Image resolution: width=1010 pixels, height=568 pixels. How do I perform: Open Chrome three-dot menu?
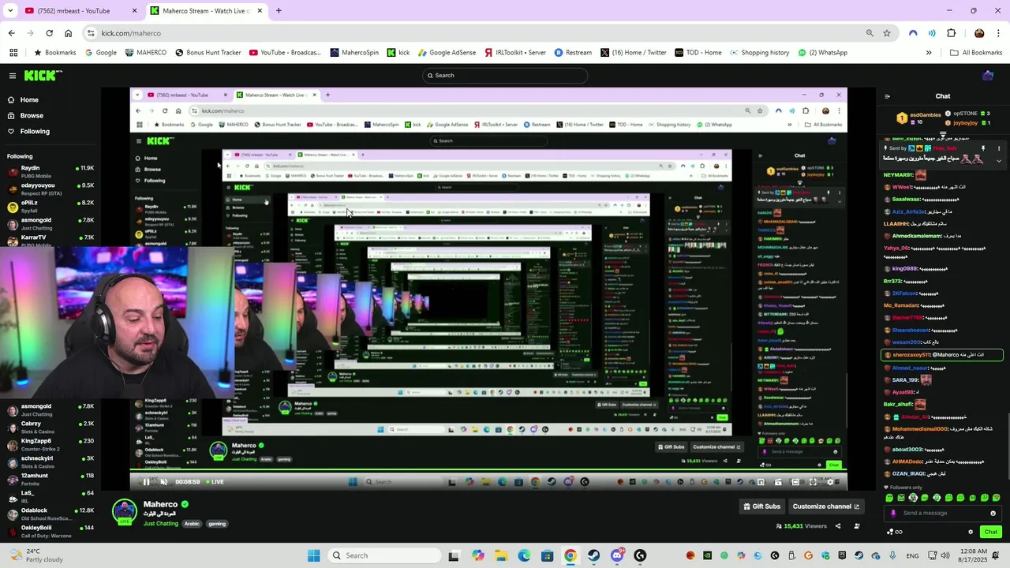point(999,33)
